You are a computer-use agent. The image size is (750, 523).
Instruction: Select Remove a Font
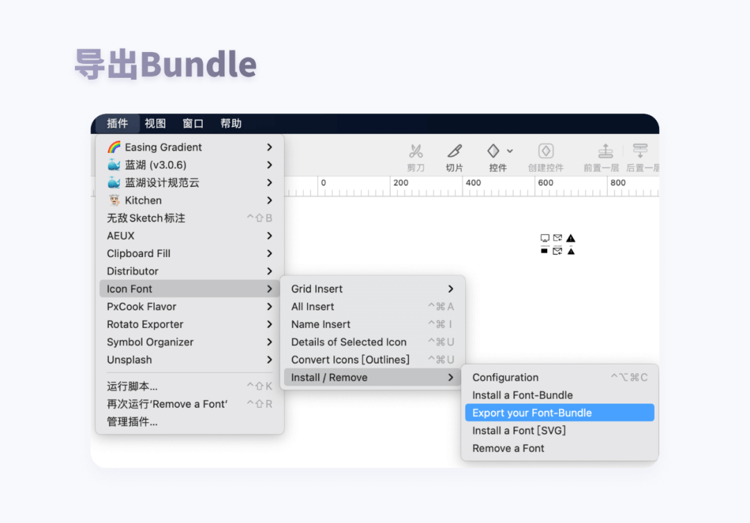click(560, 448)
